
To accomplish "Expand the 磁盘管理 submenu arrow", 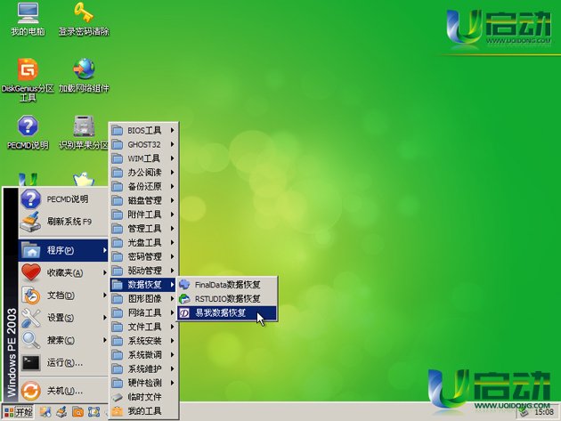I will coord(172,200).
